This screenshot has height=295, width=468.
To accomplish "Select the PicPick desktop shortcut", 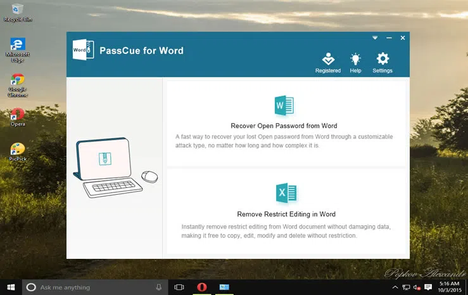I will pyautogui.click(x=18, y=152).
